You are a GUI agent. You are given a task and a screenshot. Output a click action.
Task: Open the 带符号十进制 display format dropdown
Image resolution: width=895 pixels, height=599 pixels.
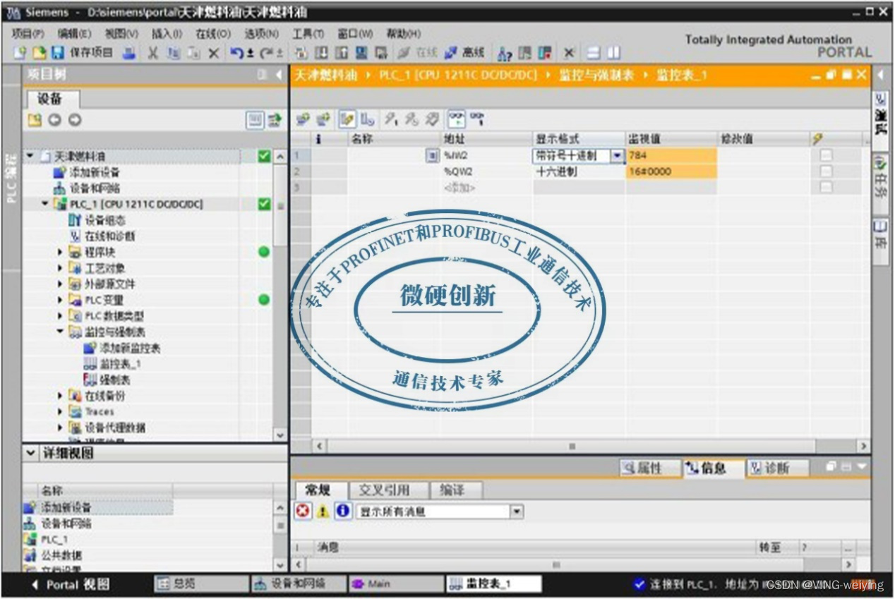[618, 156]
